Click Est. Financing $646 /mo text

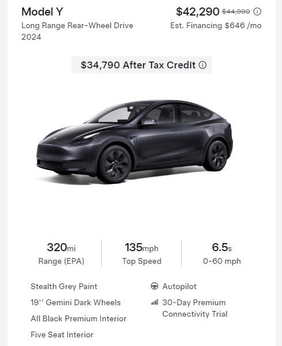216,26
